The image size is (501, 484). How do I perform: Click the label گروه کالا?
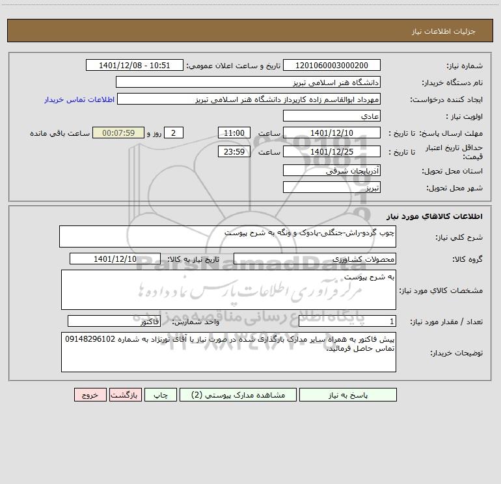coord(467,259)
